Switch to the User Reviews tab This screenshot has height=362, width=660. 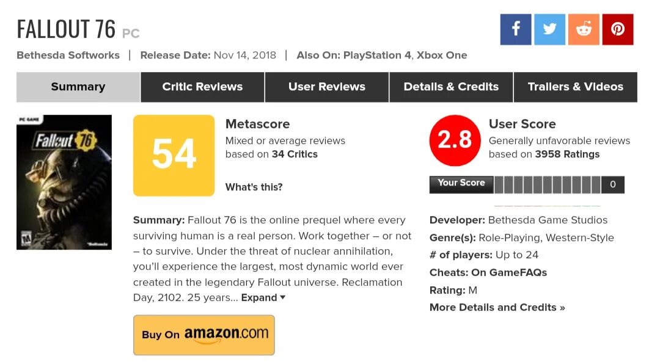click(x=327, y=87)
